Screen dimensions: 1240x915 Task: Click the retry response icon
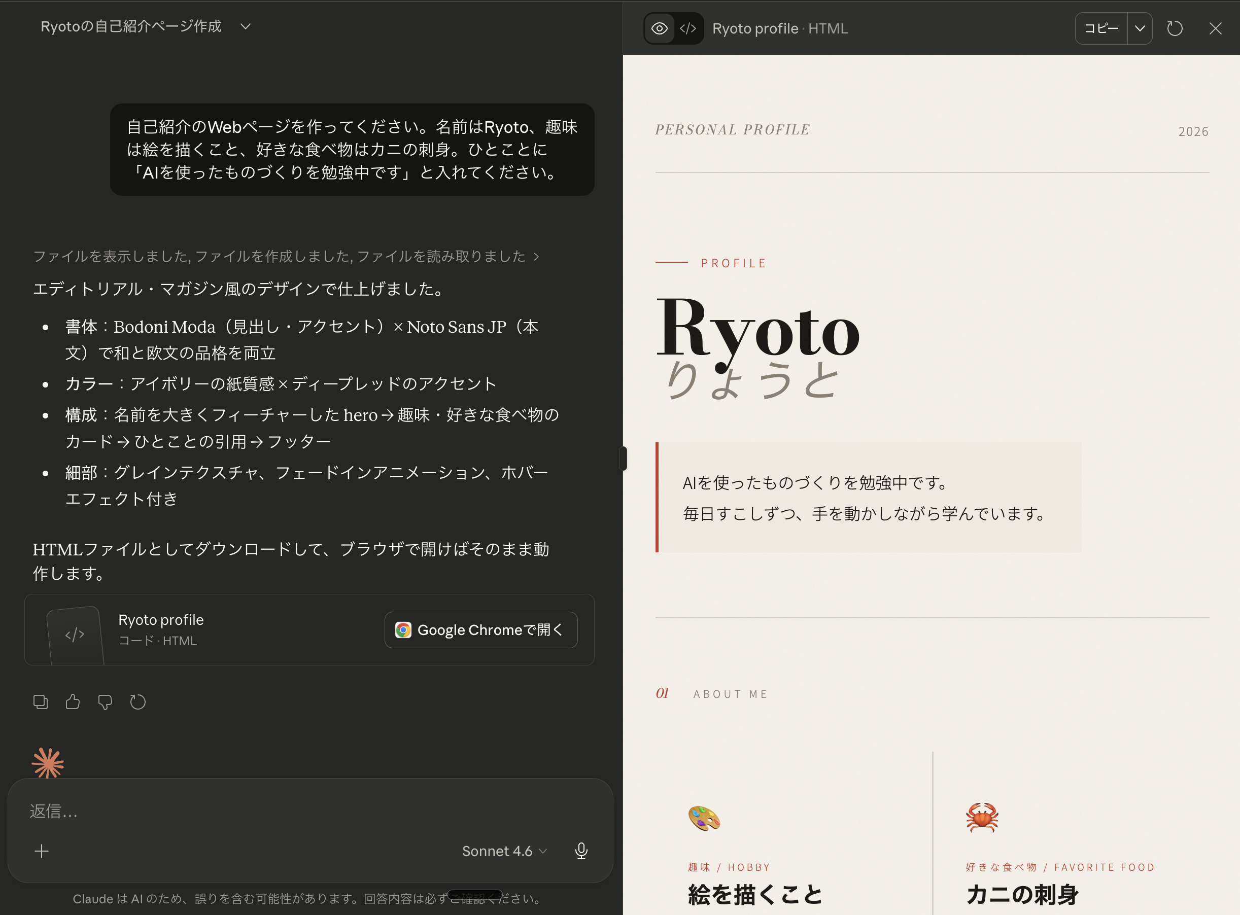click(137, 702)
